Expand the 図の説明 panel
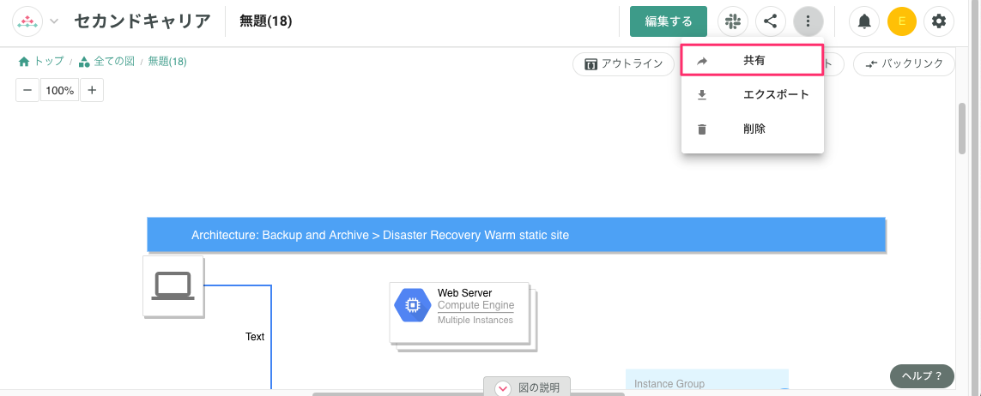981x396 pixels. point(527,387)
